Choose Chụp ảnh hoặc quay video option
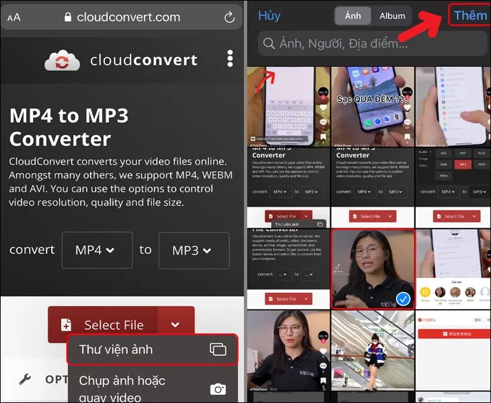Image resolution: width=491 pixels, height=403 pixels. 152,385
